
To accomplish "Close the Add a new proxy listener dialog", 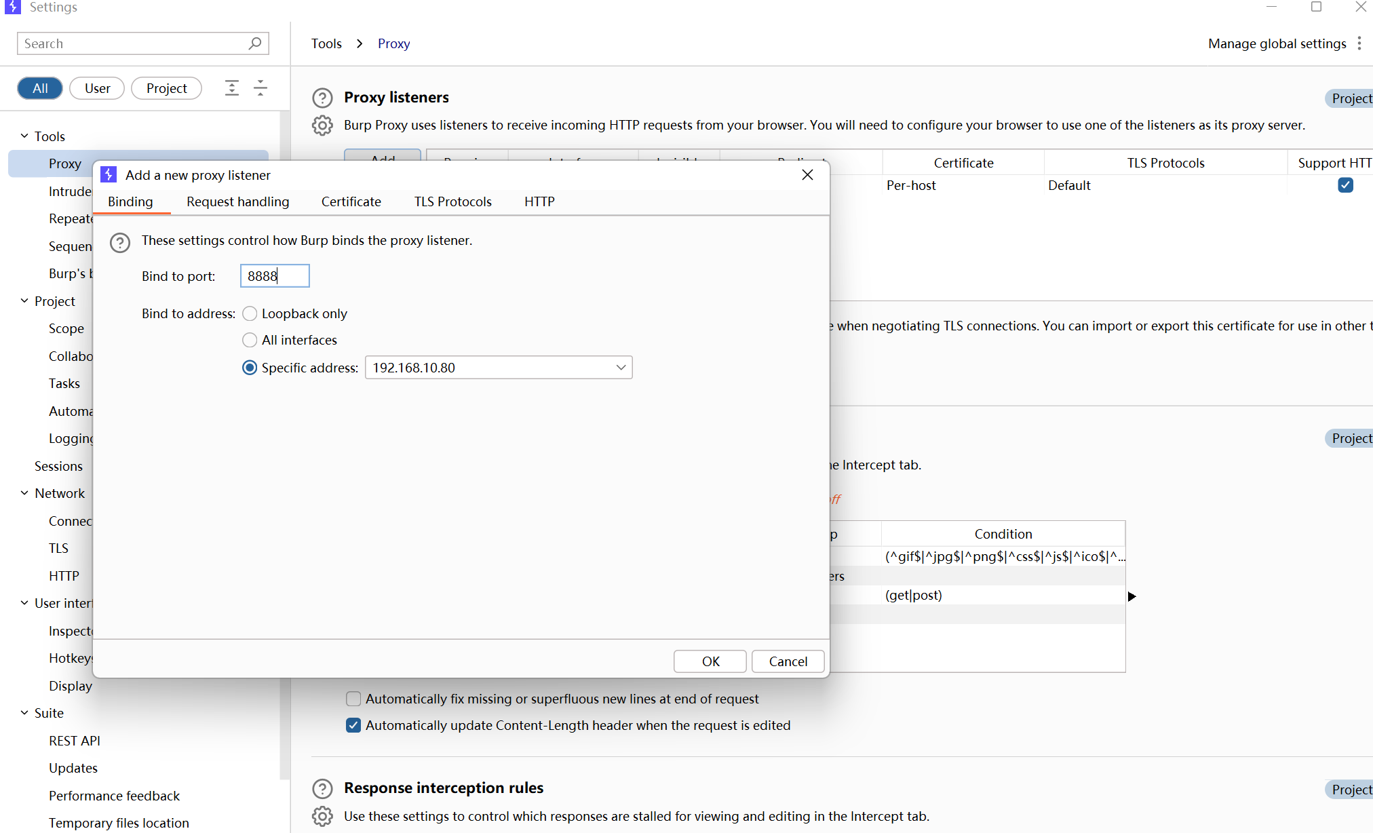I will click(807, 175).
